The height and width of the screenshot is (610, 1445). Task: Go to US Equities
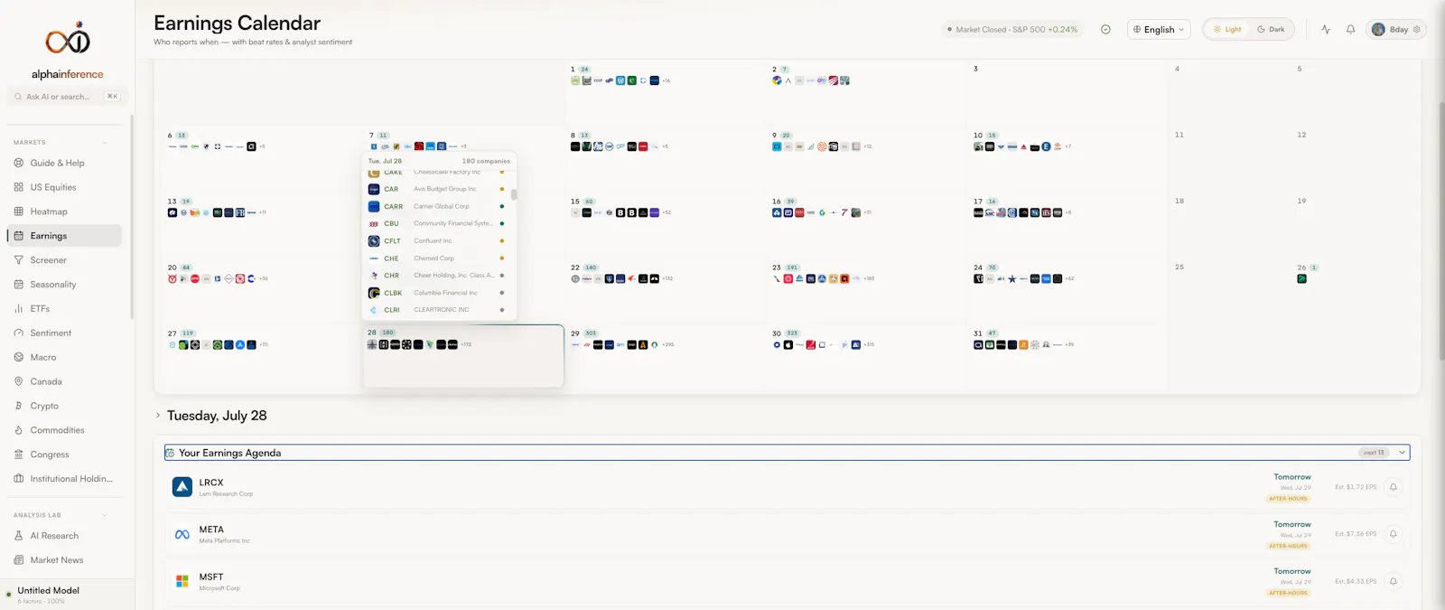click(x=64, y=187)
